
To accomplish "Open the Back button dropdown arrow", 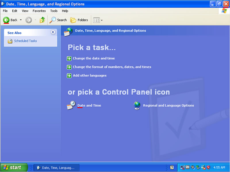I will [x=21, y=20].
